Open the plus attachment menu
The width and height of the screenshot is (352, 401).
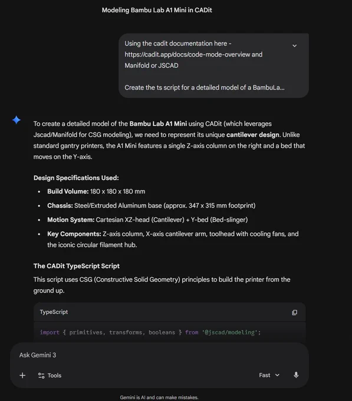click(x=22, y=376)
